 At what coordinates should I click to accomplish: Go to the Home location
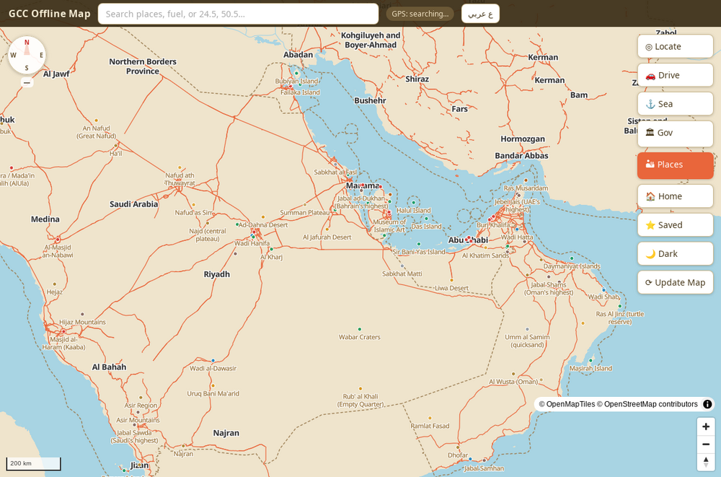[675, 196]
